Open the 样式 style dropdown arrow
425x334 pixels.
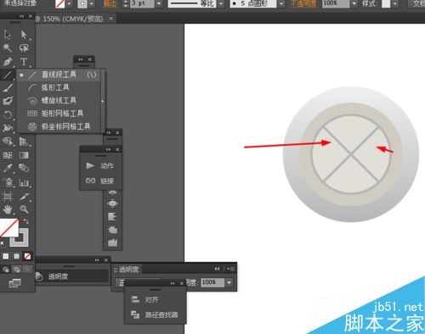[x=395, y=4]
